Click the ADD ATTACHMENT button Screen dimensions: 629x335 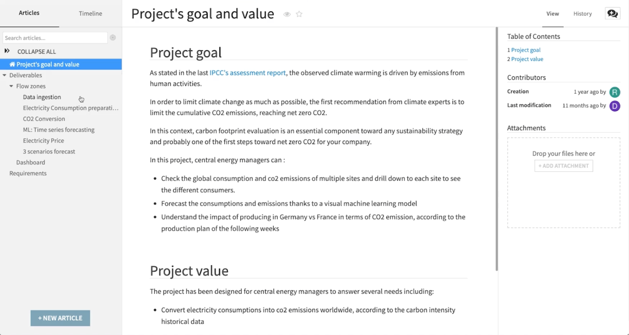tap(563, 166)
